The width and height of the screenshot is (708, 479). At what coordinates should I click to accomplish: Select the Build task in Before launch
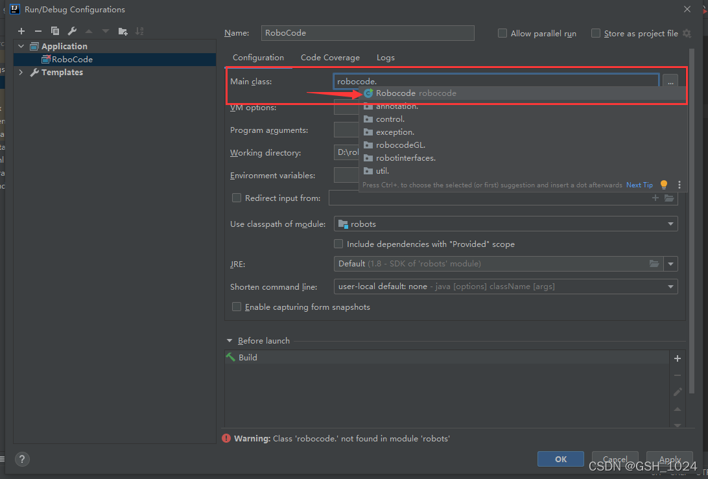click(x=447, y=357)
